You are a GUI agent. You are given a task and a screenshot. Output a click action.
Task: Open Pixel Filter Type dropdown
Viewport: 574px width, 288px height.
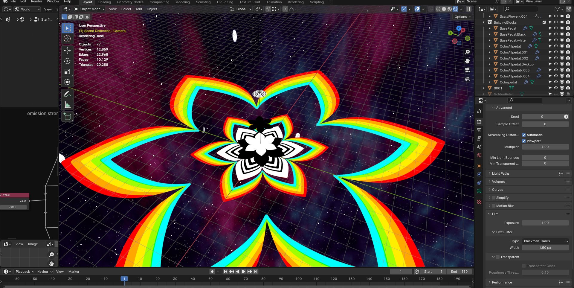pos(545,241)
